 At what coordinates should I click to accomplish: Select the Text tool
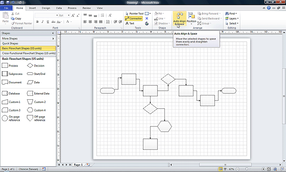coord(130,24)
